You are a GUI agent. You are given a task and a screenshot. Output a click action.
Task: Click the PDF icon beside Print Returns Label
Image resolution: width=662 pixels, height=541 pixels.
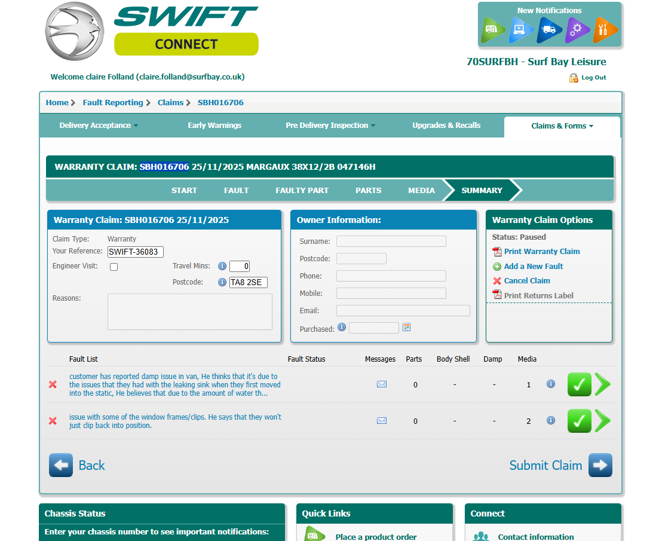point(497,295)
